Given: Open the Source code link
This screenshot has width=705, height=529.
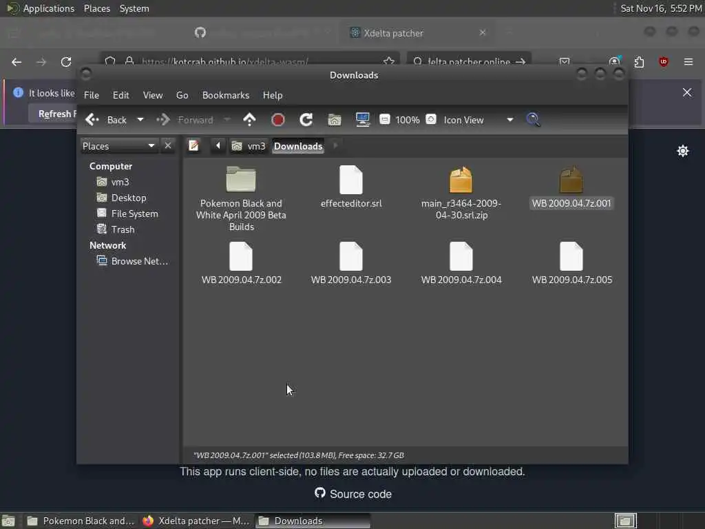Looking at the screenshot, I should tap(353, 494).
